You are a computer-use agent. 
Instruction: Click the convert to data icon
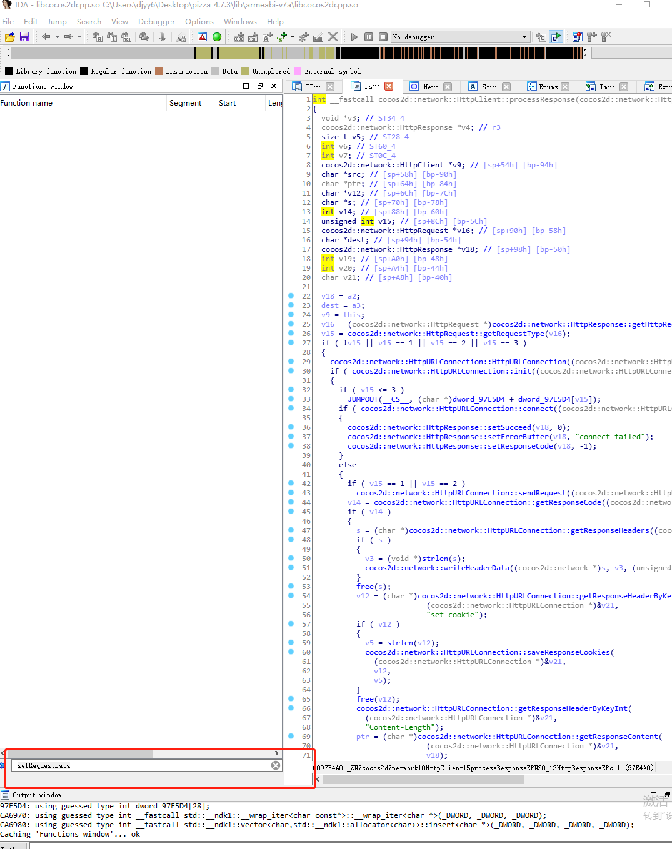(253, 37)
